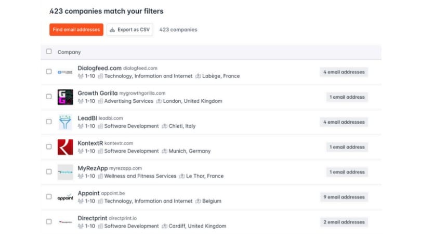Screen dimensions: 433x238
Task: Open the Appoint company name
Action: [x=88, y=193]
